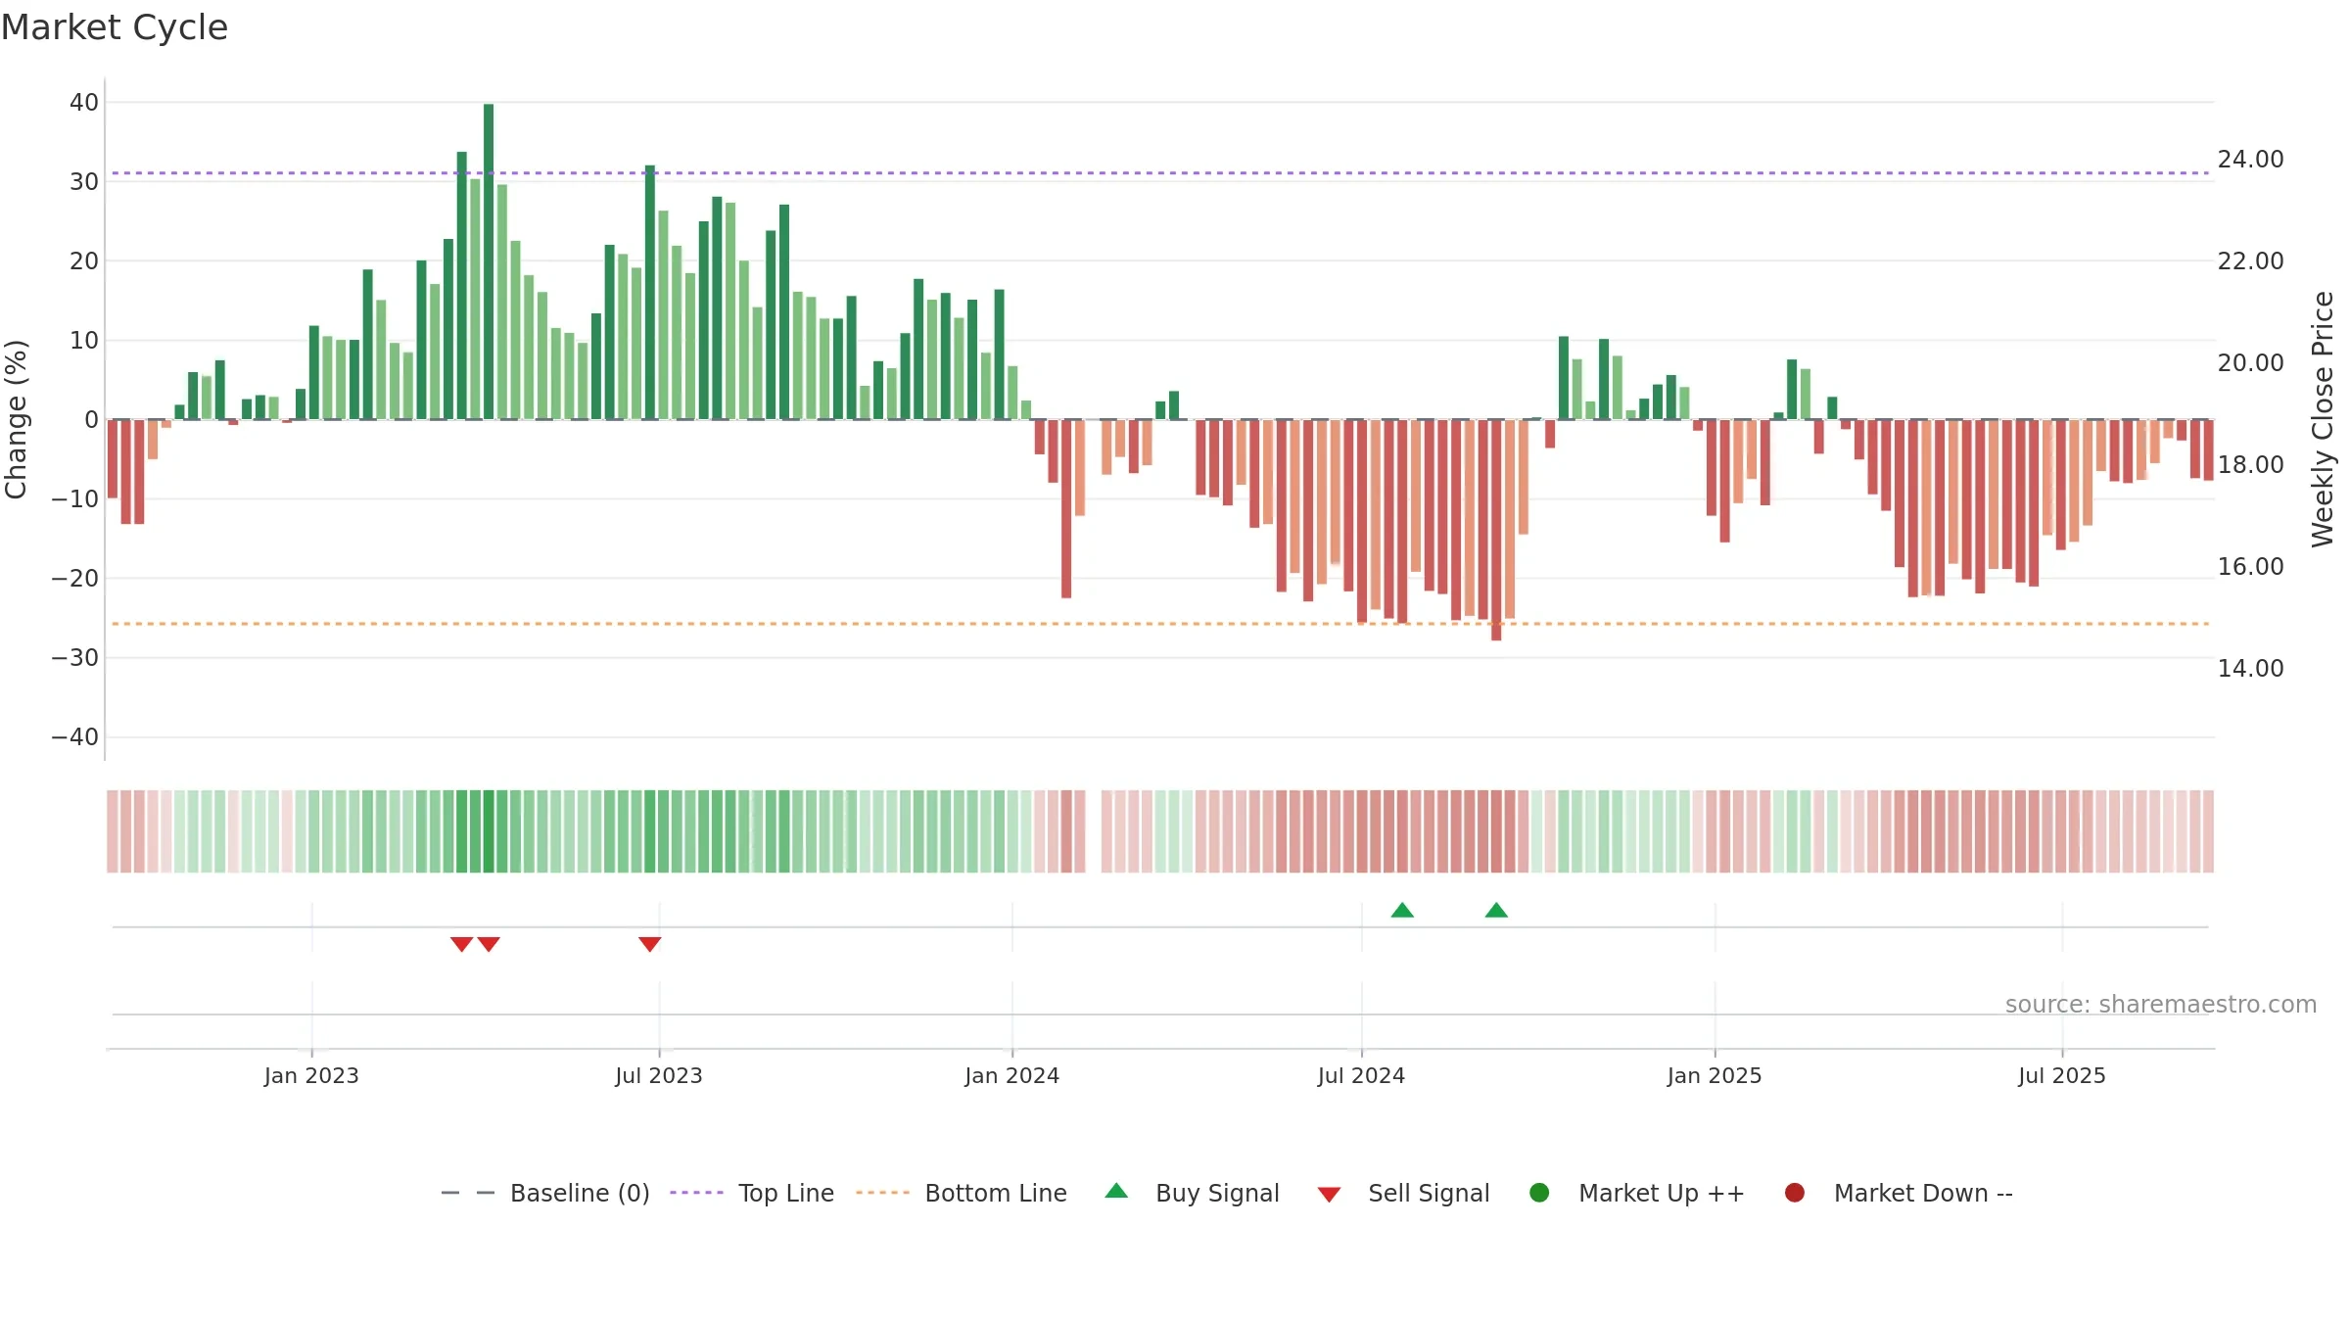Click the lowest red bar below the bottom line
The height and width of the screenshot is (1322, 2350).
[x=1496, y=530]
